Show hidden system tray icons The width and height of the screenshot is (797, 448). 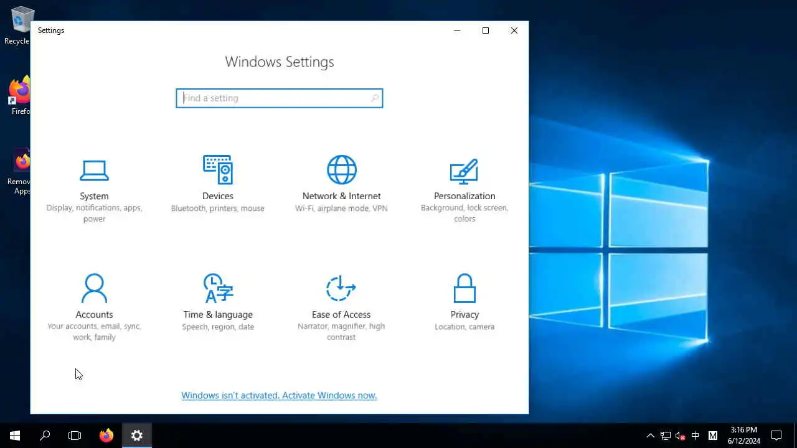(x=651, y=436)
